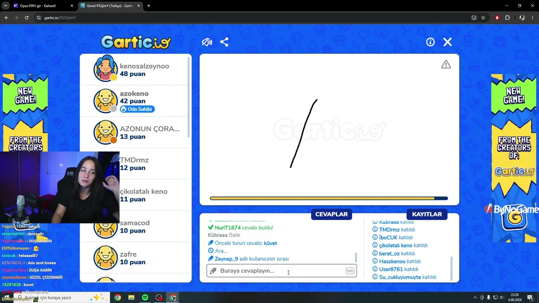Open the room info icon
The image size is (539, 303).
(x=430, y=42)
